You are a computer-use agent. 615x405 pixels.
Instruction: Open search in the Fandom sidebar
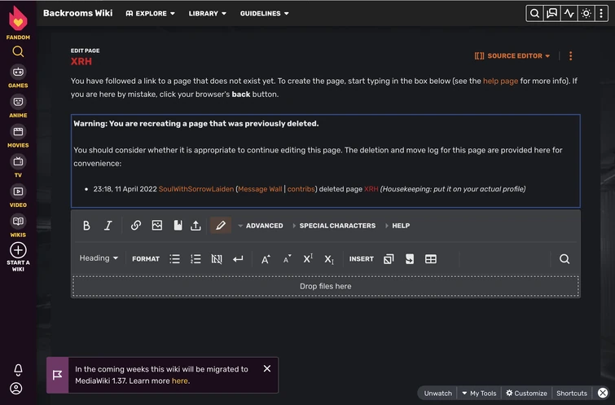point(18,51)
